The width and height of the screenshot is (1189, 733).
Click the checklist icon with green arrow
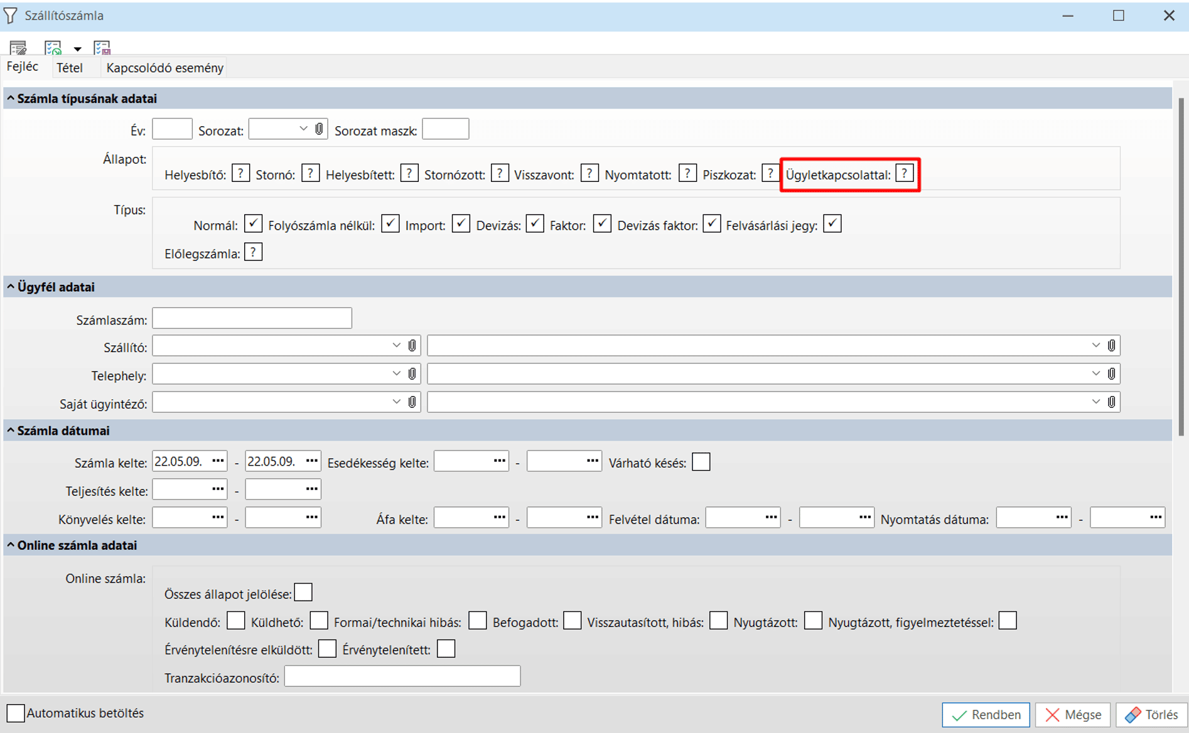click(x=53, y=48)
